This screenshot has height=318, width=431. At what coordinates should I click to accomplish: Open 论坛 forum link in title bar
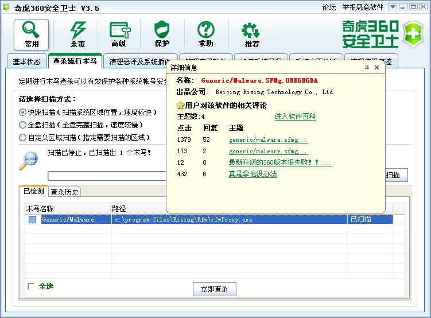[329, 7]
